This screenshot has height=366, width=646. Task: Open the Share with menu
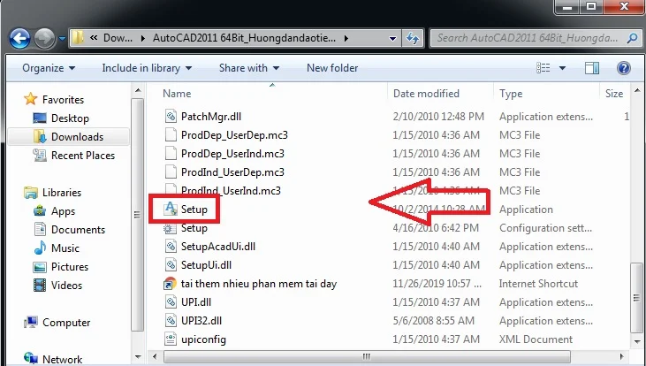click(x=249, y=68)
